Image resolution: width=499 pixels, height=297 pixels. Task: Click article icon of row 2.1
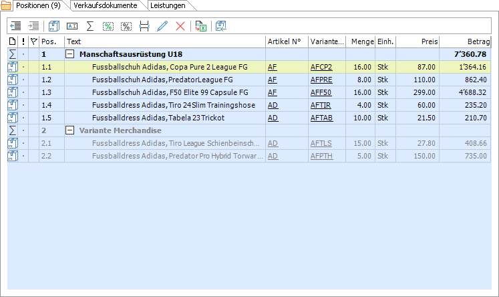click(13, 143)
